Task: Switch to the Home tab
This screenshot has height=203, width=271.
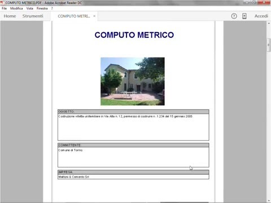Action: coord(10,16)
